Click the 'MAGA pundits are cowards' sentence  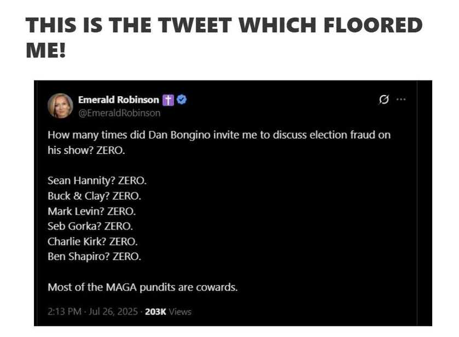coord(143,287)
